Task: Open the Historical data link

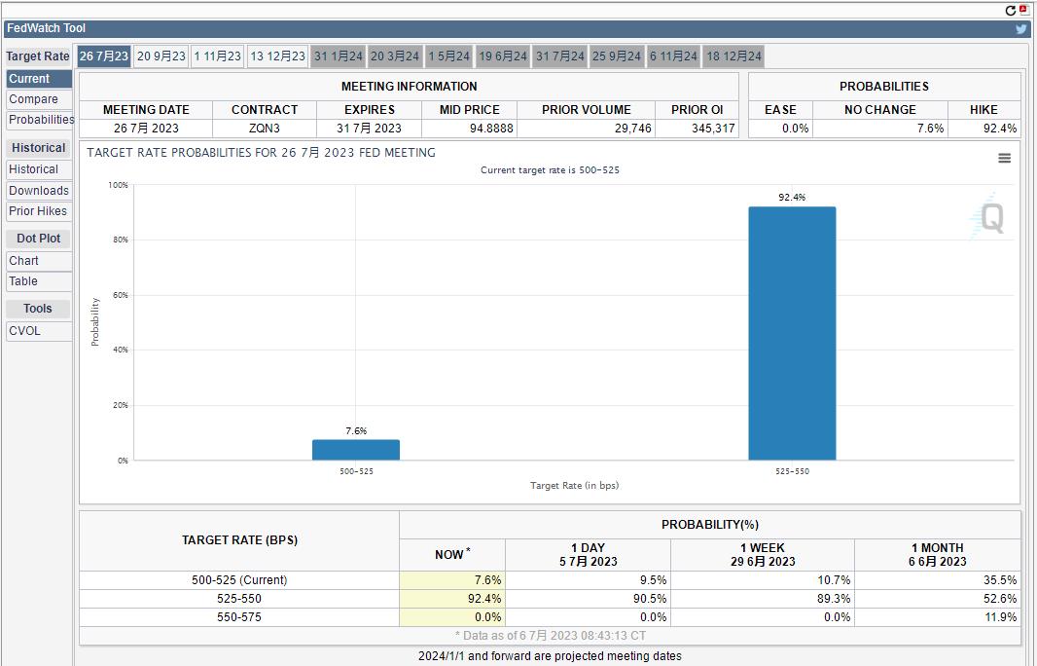Action: click(x=34, y=169)
